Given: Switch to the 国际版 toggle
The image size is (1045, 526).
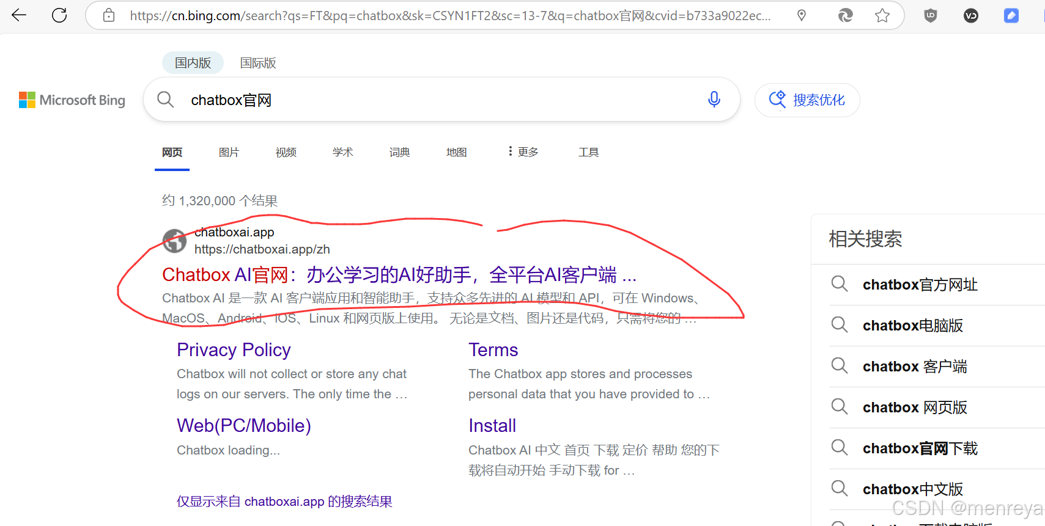Looking at the screenshot, I should pos(258,63).
